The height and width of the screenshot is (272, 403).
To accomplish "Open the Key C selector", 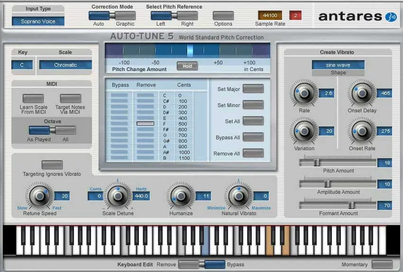I will (x=22, y=65).
